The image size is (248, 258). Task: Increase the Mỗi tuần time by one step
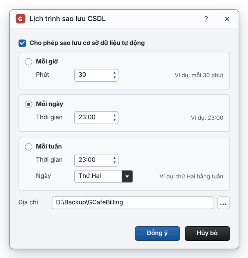point(115,158)
